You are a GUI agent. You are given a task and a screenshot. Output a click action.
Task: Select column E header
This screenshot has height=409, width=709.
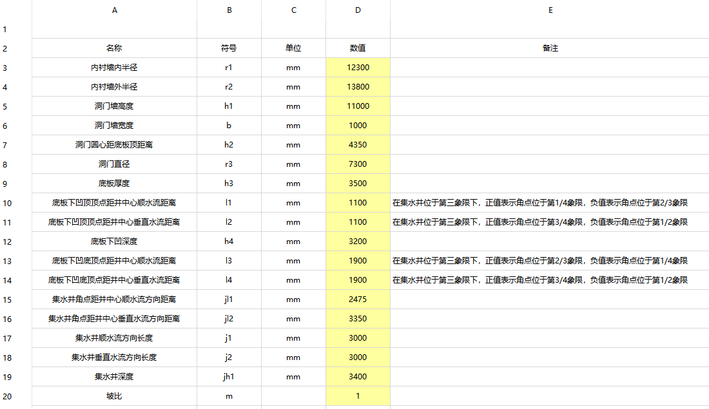(x=550, y=10)
